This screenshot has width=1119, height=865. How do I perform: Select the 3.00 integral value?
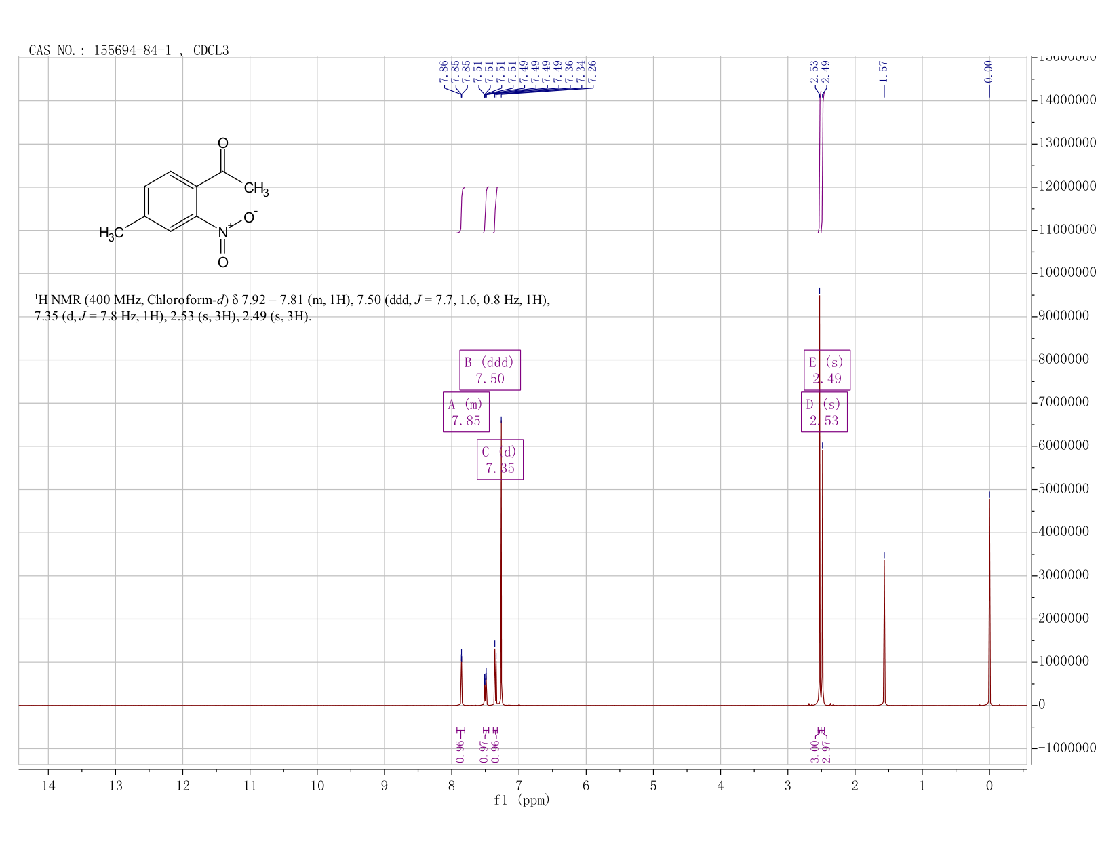(x=814, y=751)
